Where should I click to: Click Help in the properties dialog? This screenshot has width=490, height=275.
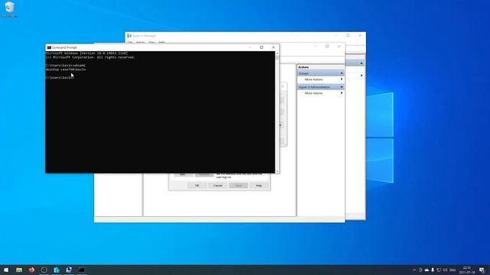pos(259,186)
